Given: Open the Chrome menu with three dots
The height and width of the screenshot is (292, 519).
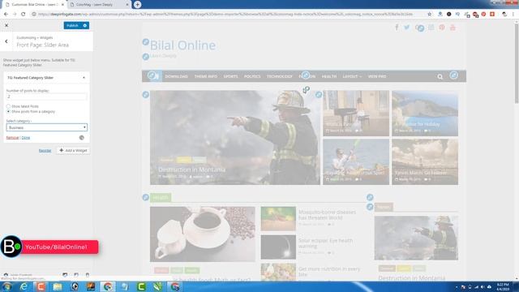Looking at the screenshot, I should tap(513, 15).
